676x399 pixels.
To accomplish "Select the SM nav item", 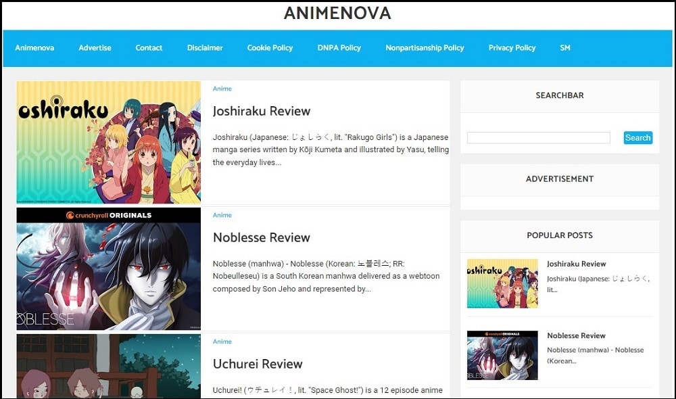I will (564, 48).
